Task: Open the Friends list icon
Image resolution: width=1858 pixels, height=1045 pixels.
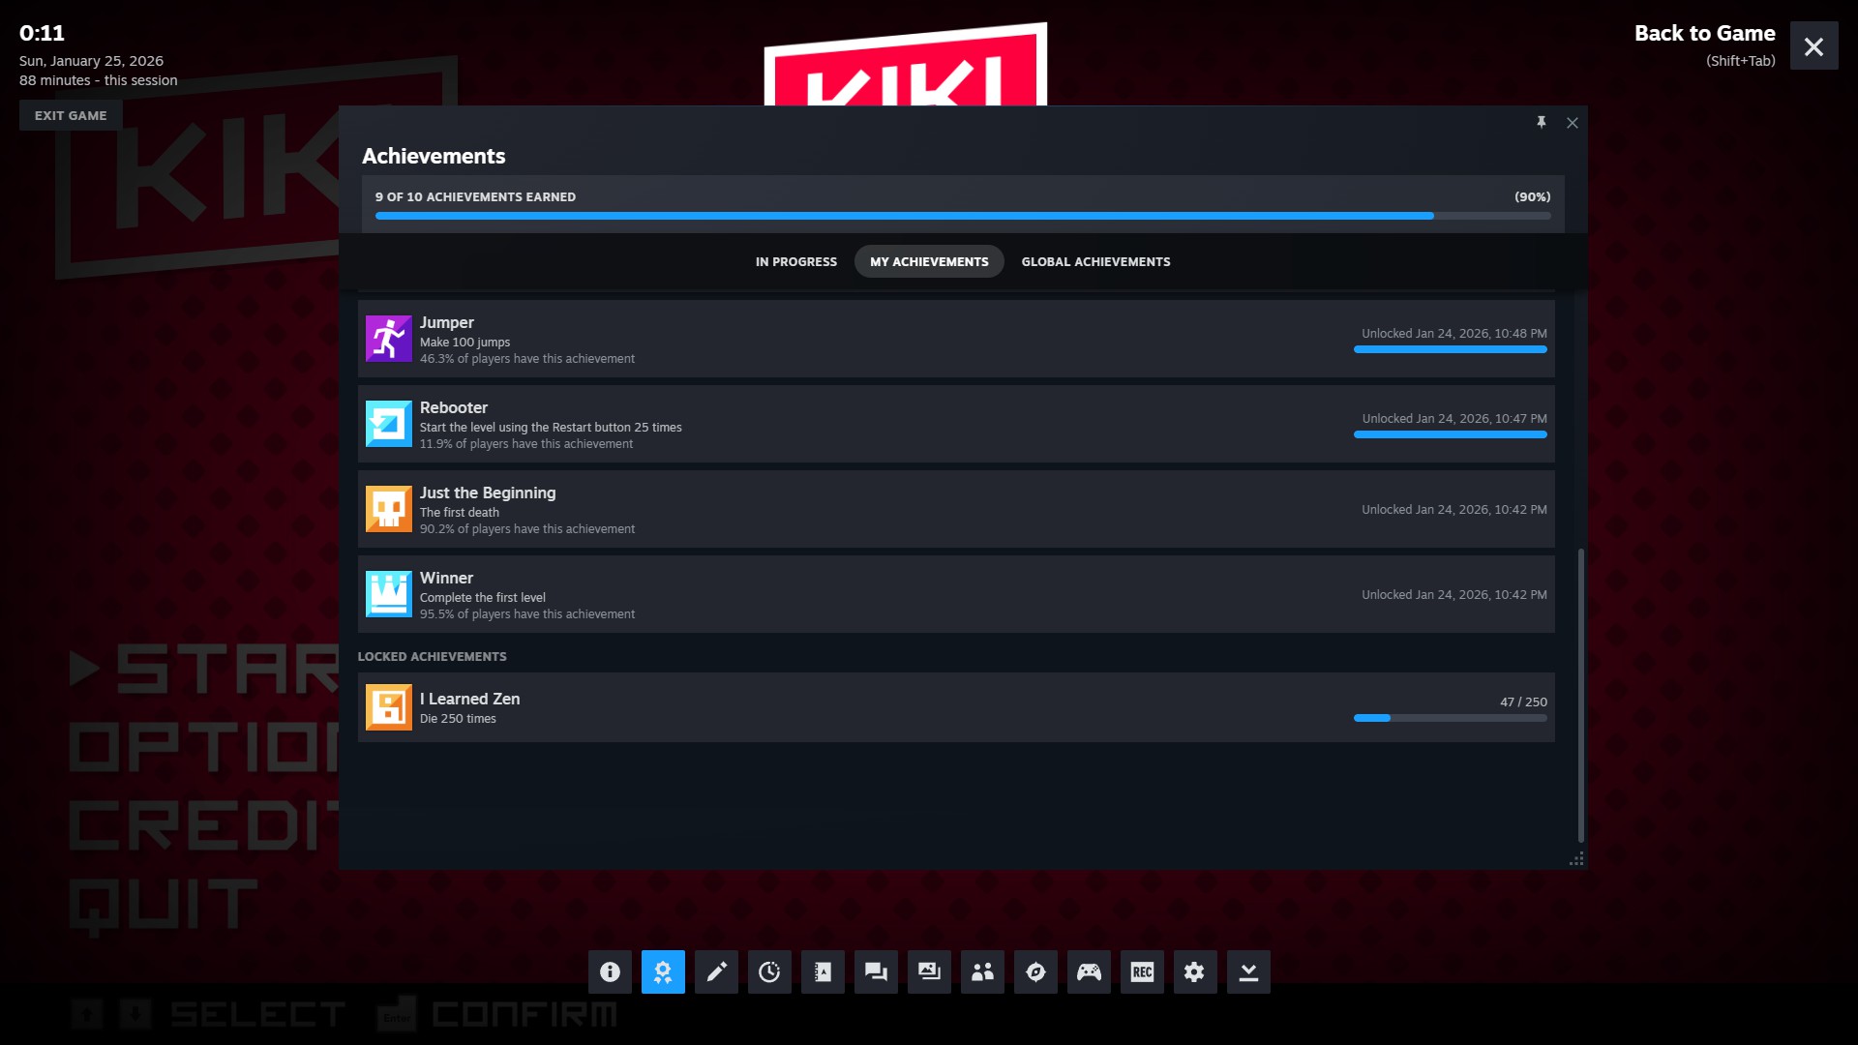Action: point(982,971)
